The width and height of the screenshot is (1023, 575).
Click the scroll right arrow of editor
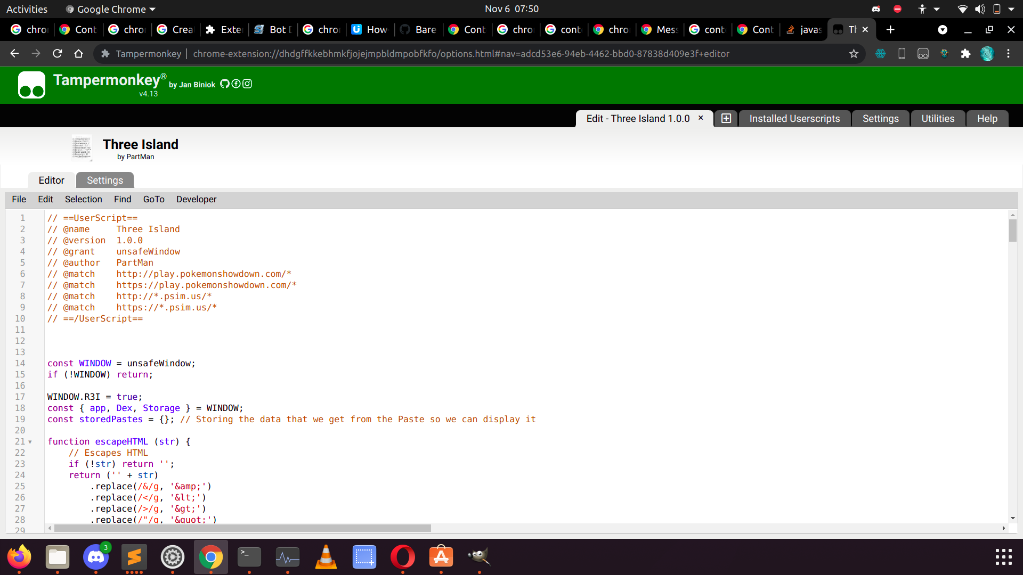pos(1004,528)
